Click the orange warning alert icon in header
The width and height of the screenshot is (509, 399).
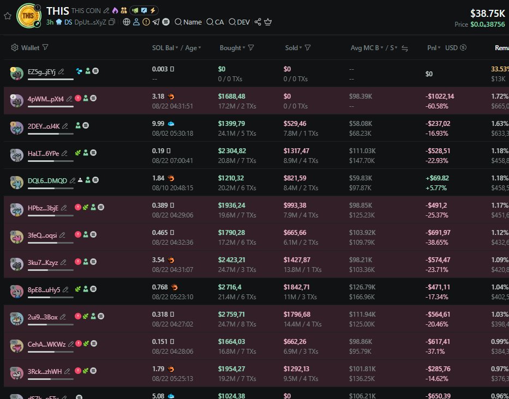click(146, 22)
